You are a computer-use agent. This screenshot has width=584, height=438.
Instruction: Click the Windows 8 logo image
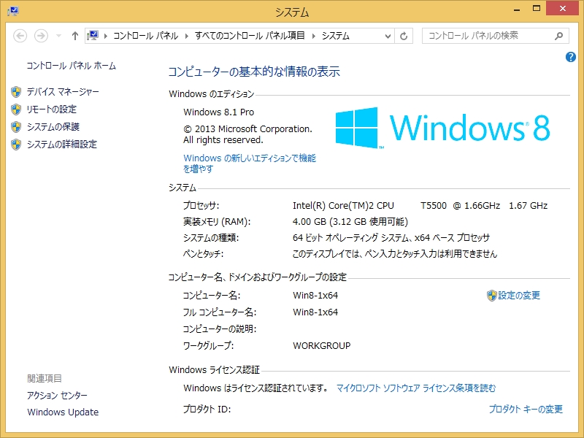tap(443, 128)
